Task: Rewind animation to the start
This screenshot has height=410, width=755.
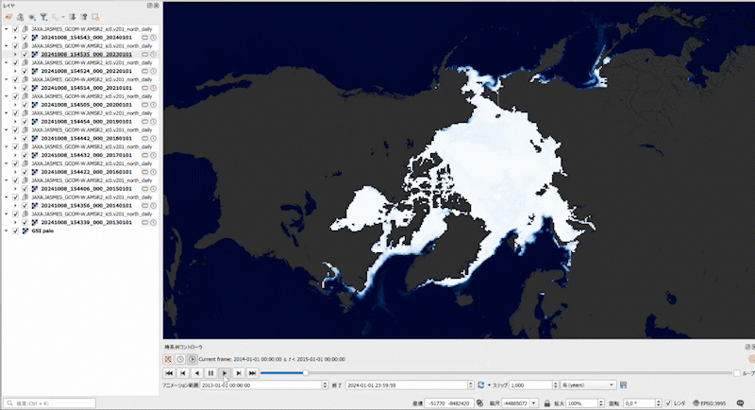Action: pyautogui.click(x=169, y=373)
